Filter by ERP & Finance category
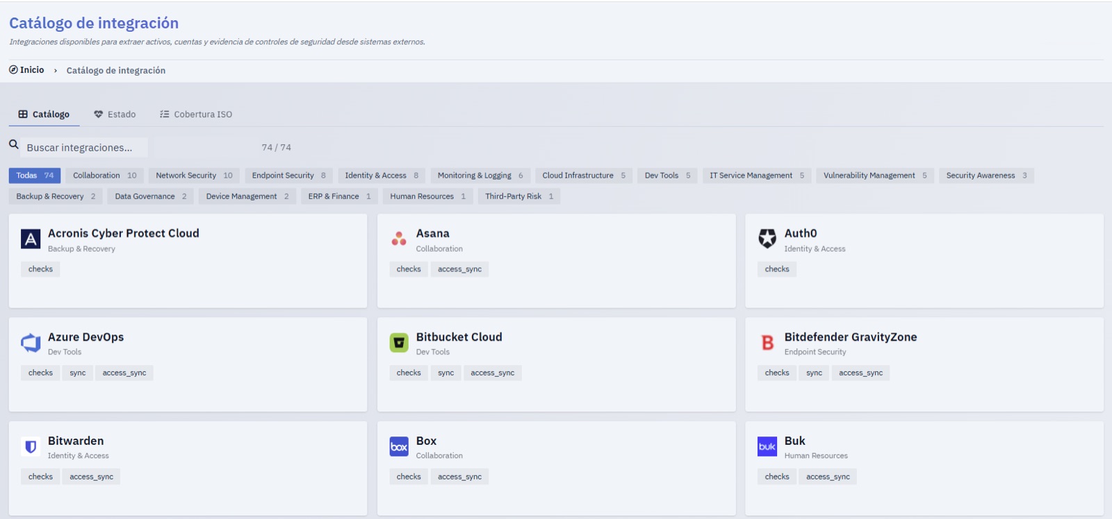 tap(340, 196)
